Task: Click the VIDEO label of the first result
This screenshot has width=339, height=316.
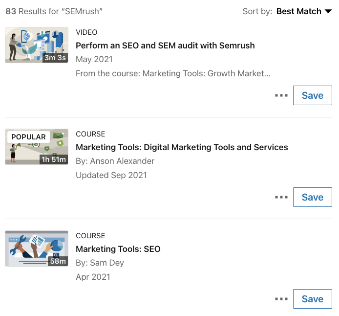Action: (86, 32)
